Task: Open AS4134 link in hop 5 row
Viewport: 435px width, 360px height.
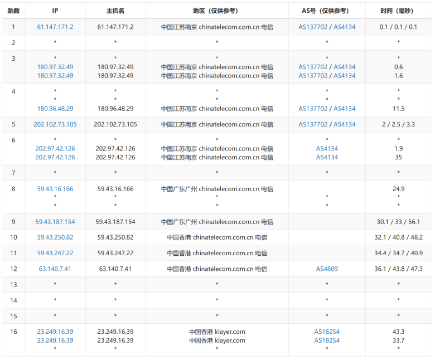Action: [x=344, y=124]
